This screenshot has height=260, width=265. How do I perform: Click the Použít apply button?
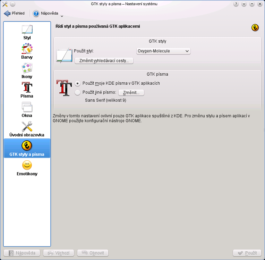[x=247, y=253]
